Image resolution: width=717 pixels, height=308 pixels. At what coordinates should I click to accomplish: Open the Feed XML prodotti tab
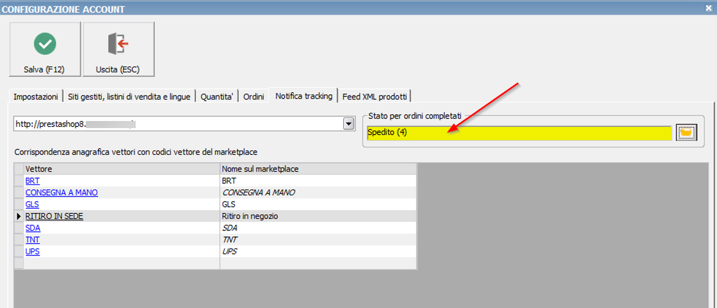click(x=375, y=96)
